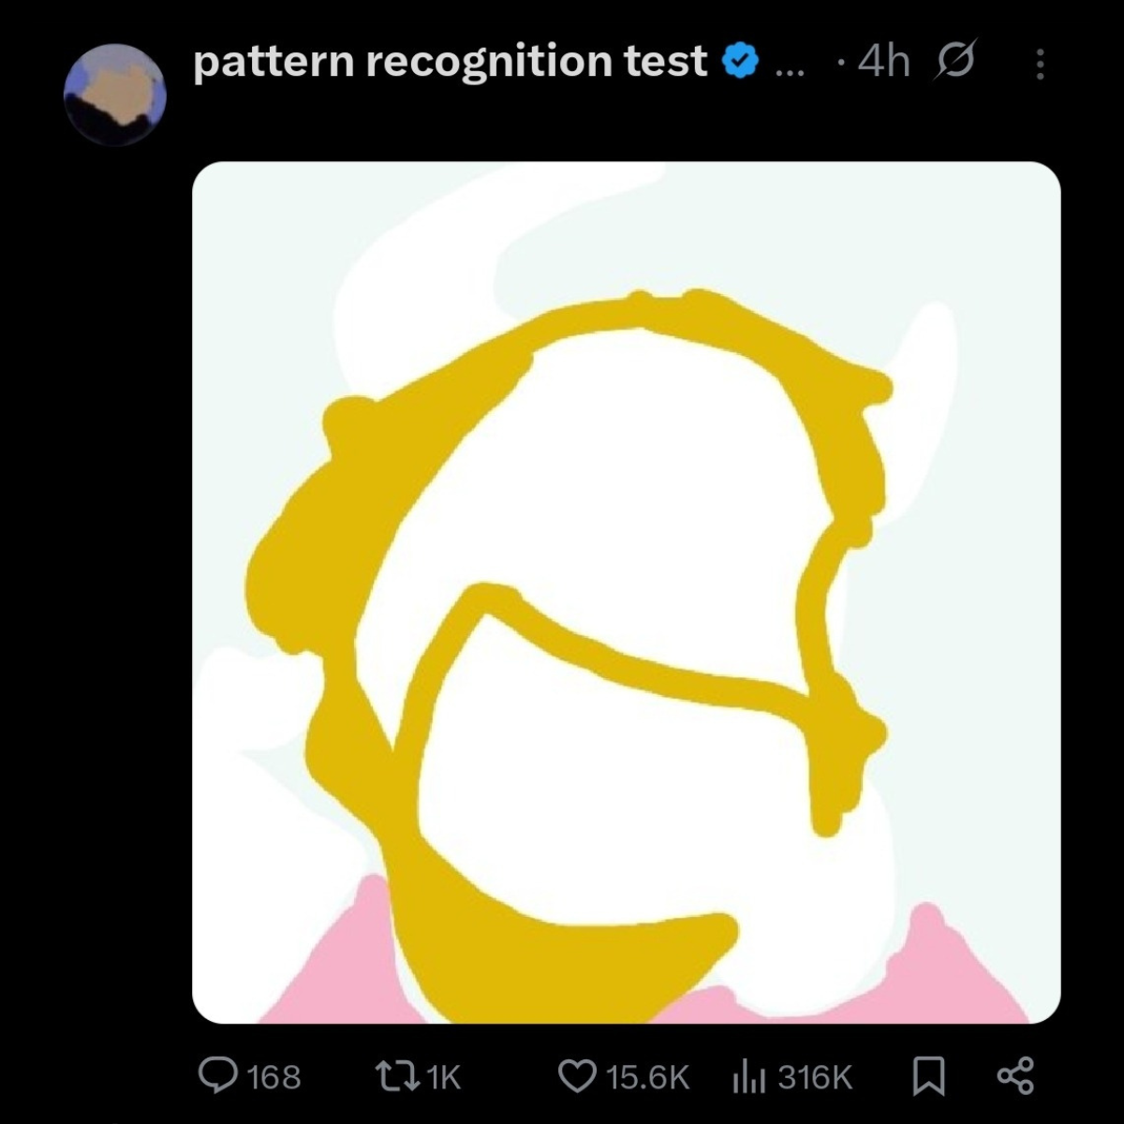The height and width of the screenshot is (1124, 1124).
Task: Open the reply speech bubble icon
Action: (x=218, y=1075)
